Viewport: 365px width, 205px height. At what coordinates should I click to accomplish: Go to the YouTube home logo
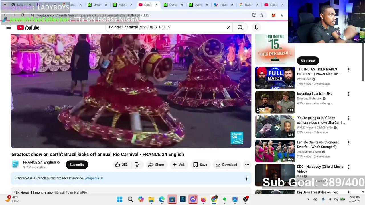pyautogui.click(x=28, y=27)
